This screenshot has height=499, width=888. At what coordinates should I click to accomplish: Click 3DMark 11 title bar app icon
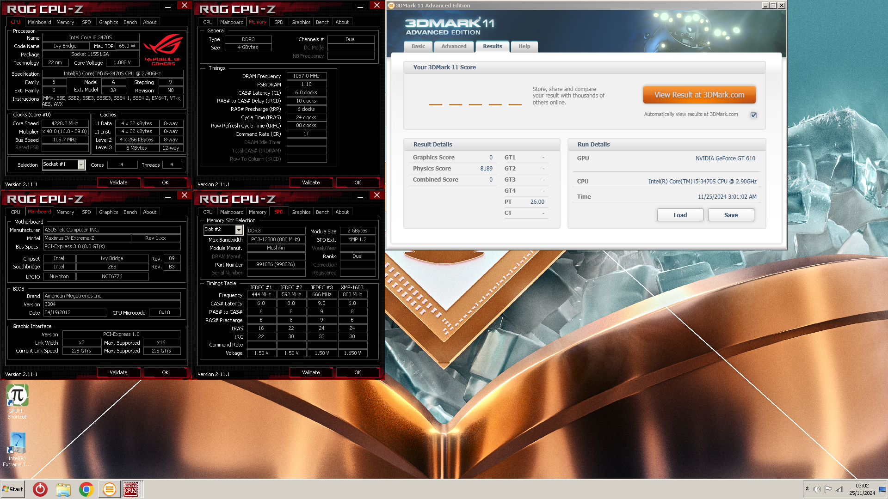391,6
